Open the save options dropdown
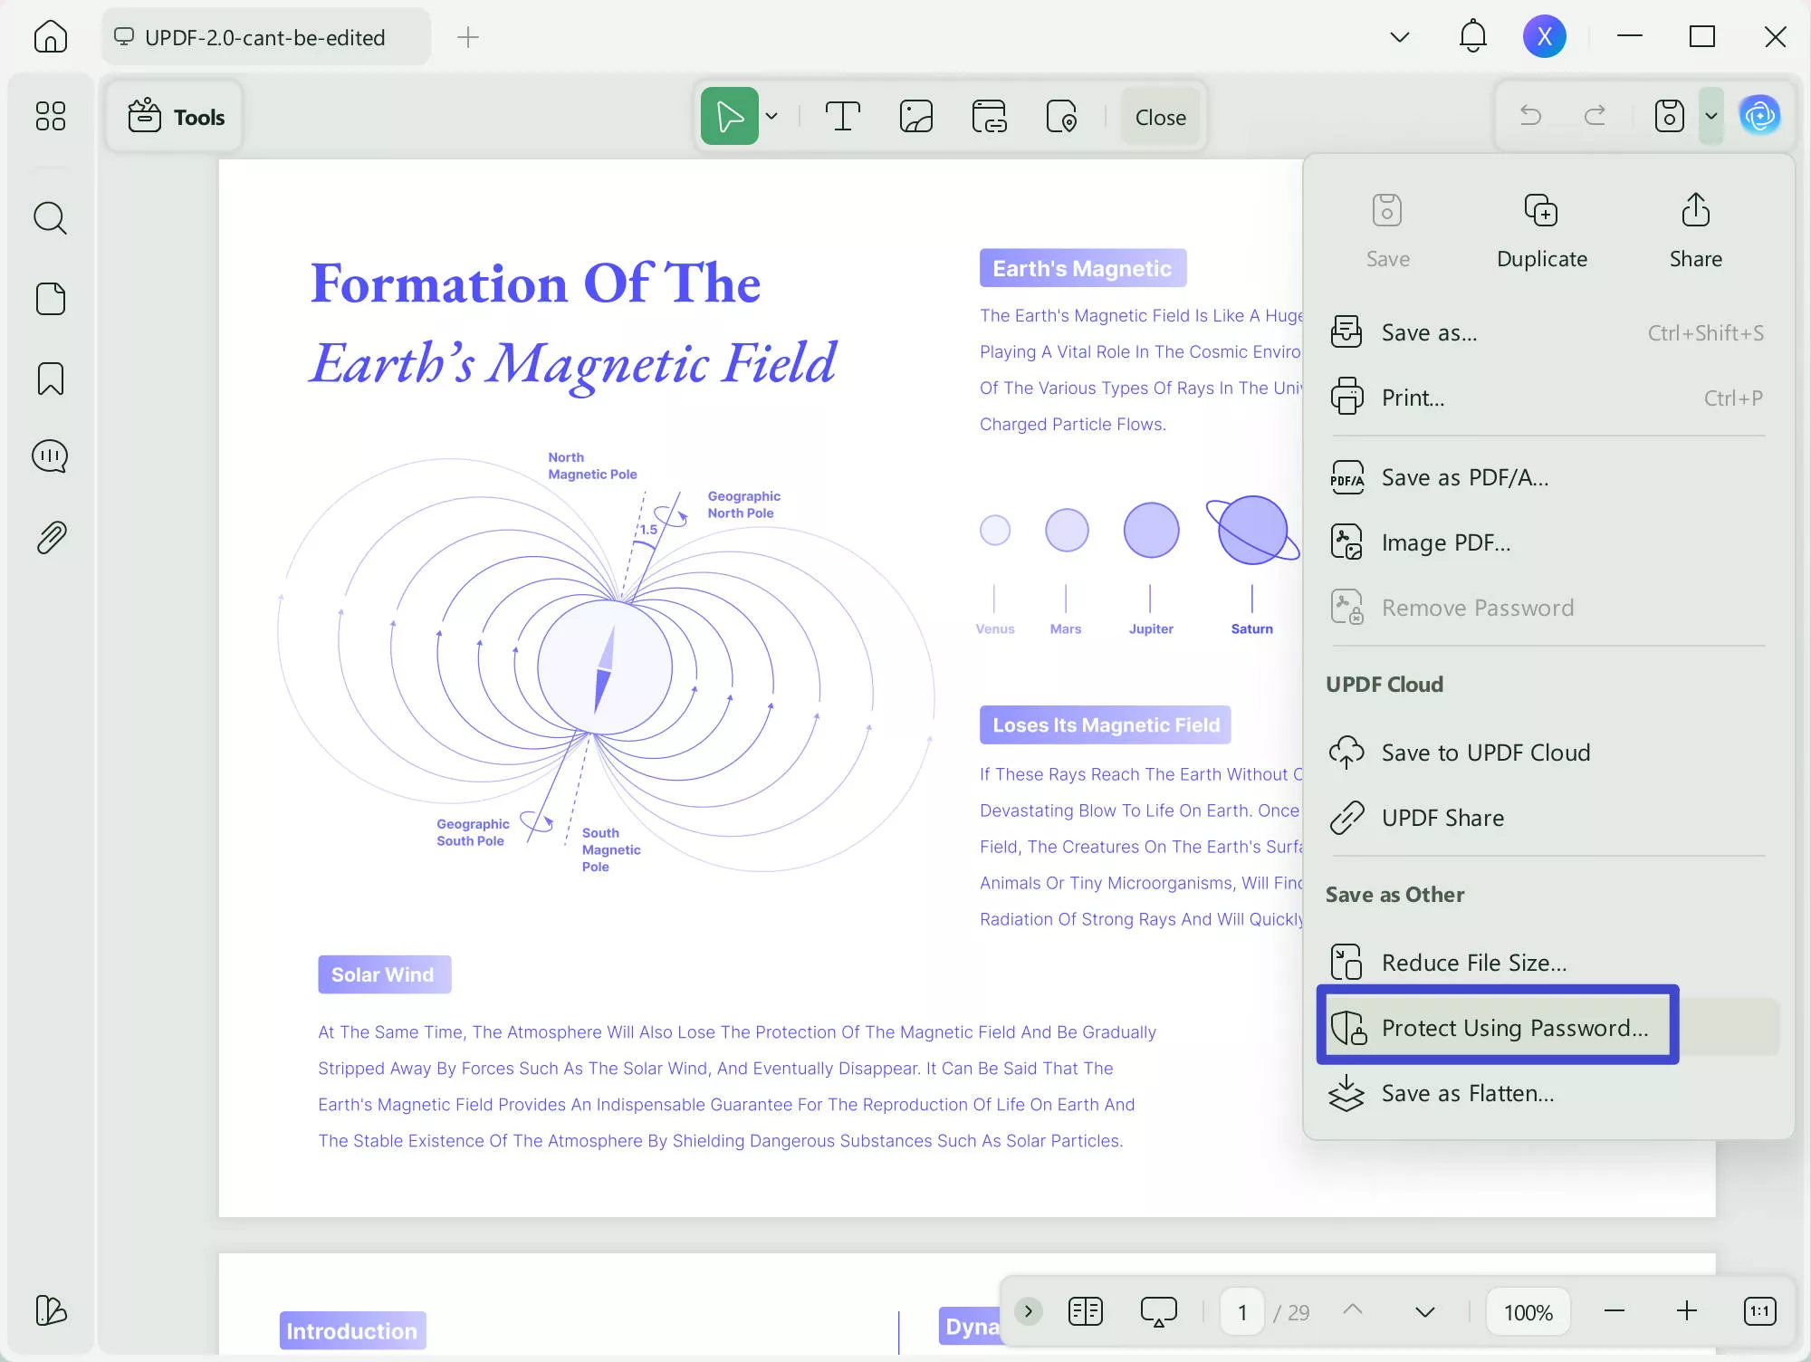 point(1710,116)
